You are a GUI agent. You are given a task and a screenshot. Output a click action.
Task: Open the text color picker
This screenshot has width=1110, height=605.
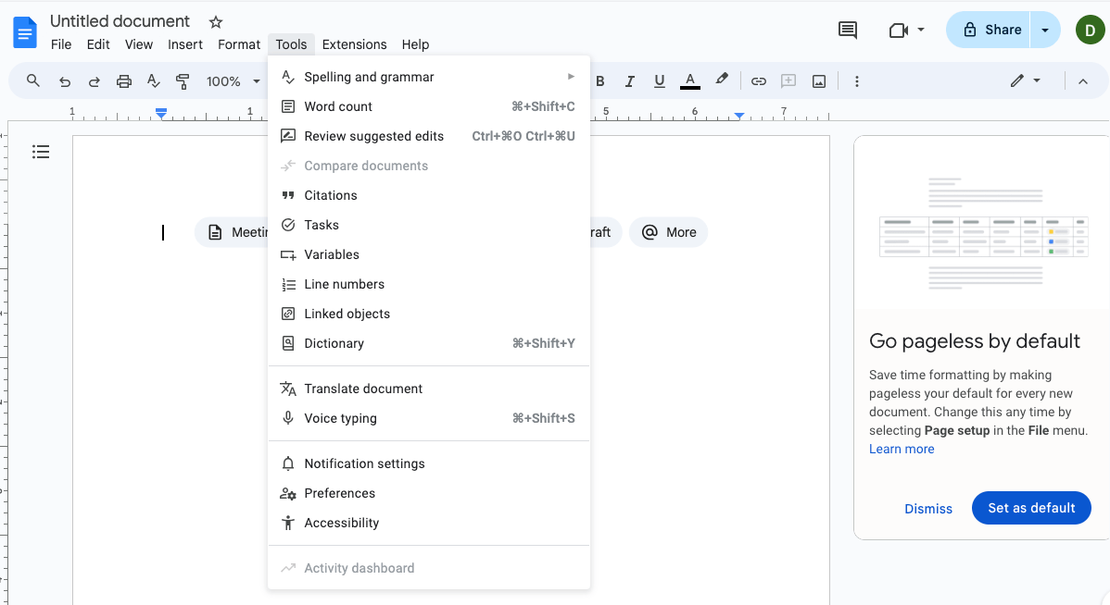(689, 80)
